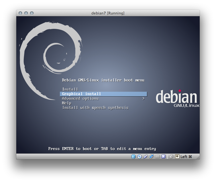This screenshot has height=182, width=216.
Task: Click the virtualization chip status icon
Action: (163, 157)
